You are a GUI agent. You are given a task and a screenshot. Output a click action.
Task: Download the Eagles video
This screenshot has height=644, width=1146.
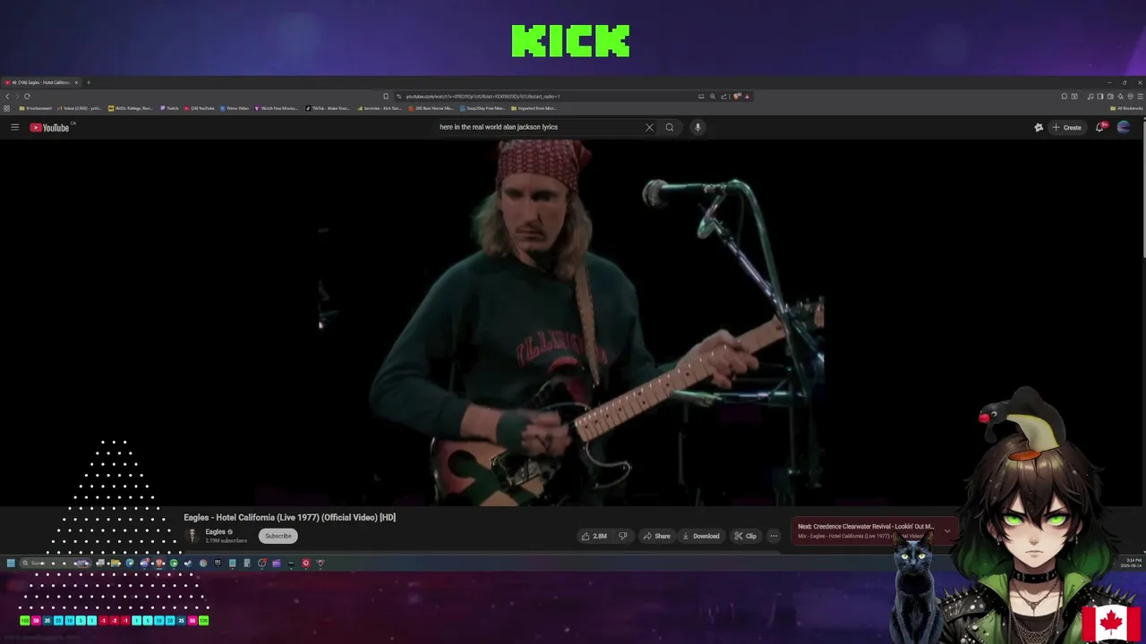click(x=700, y=536)
